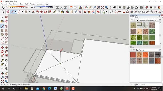The width and height of the screenshot is (163, 91).
Task: Select the Look Around eye tool
Action: point(114,7)
